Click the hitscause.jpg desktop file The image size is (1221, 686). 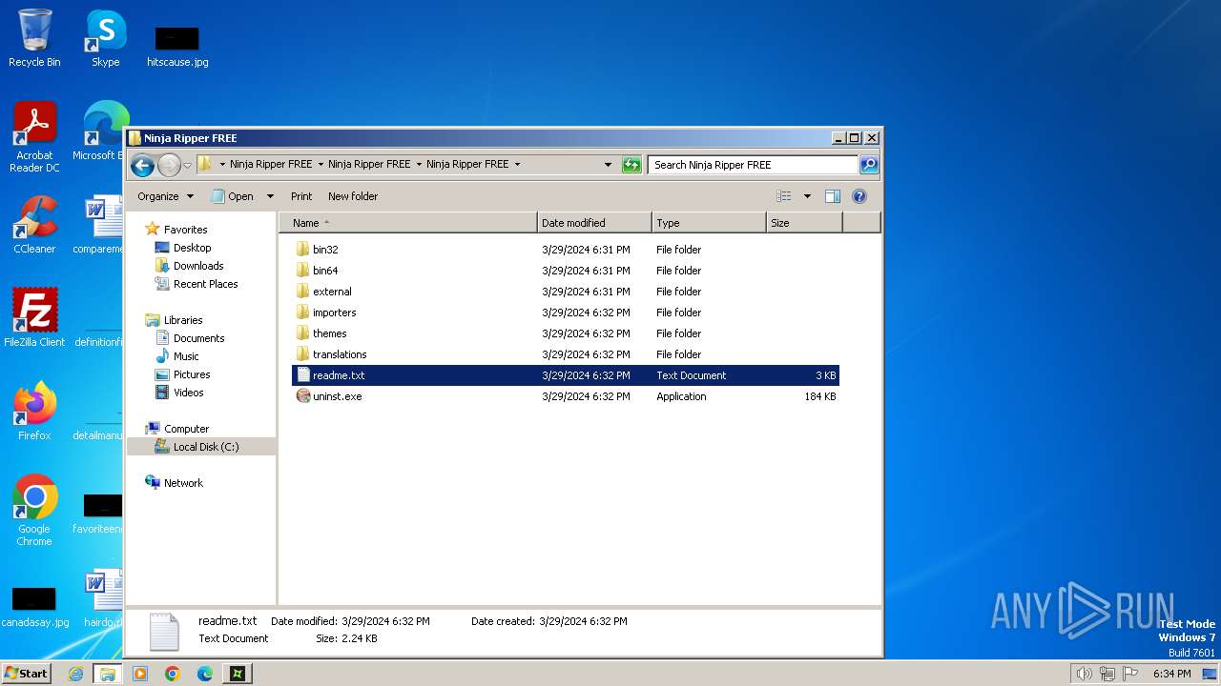tap(177, 47)
